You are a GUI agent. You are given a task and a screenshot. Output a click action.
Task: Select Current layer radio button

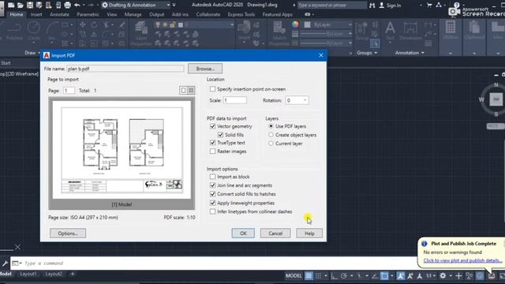click(271, 144)
